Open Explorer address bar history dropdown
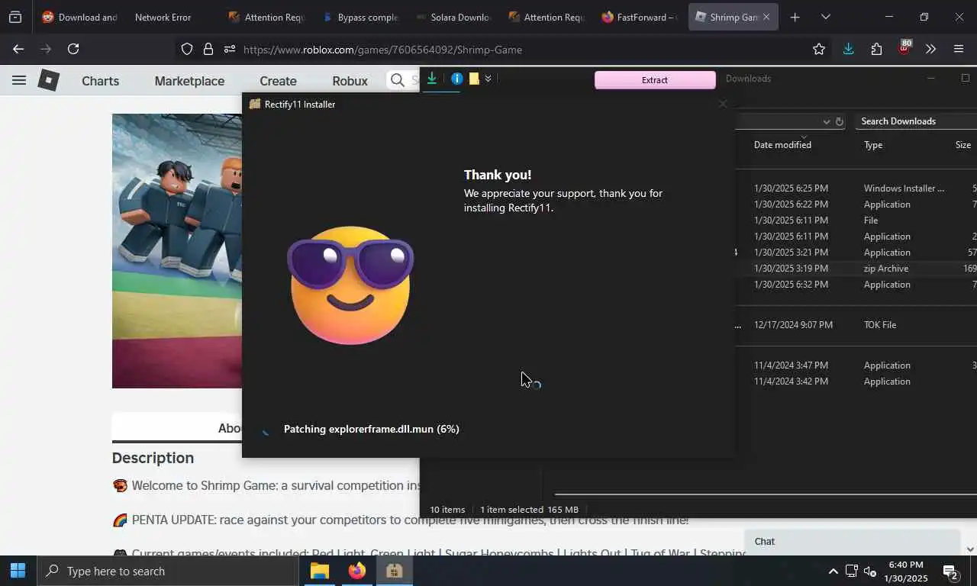Viewport: 977px width, 586px height. (826, 121)
